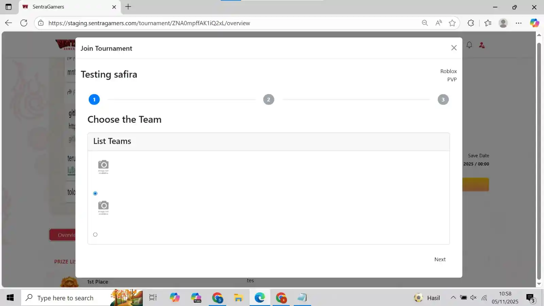Click the Next button
The width and height of the screenshot is (544, 306).
point(440,259)
